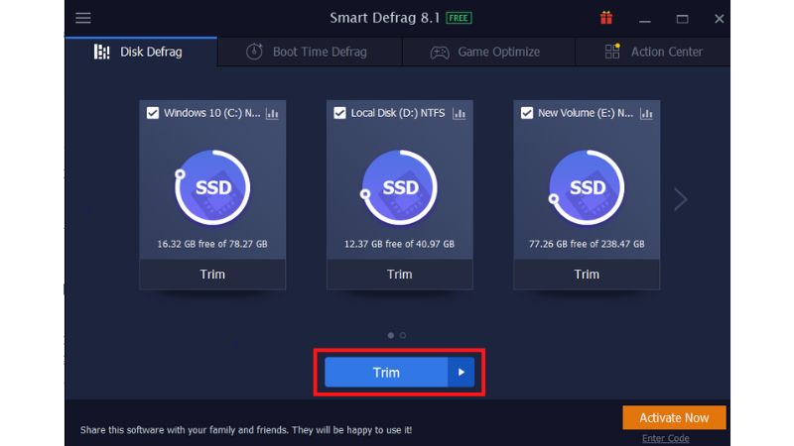Click the SSD circle for Windows 10 (C:)
Viewport: 794px width, 446px height.
point(212,187)
